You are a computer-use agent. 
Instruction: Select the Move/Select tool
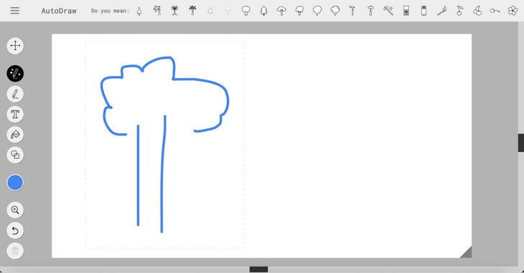[15, 45]
